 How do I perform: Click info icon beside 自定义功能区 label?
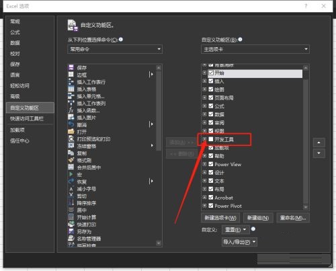coord(240,40)
